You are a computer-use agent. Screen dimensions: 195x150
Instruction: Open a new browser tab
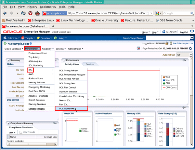[53, 26]
